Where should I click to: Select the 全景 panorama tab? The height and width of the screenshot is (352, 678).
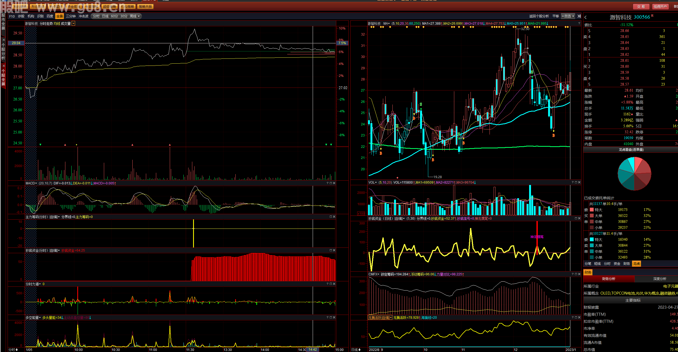point(59,16)
